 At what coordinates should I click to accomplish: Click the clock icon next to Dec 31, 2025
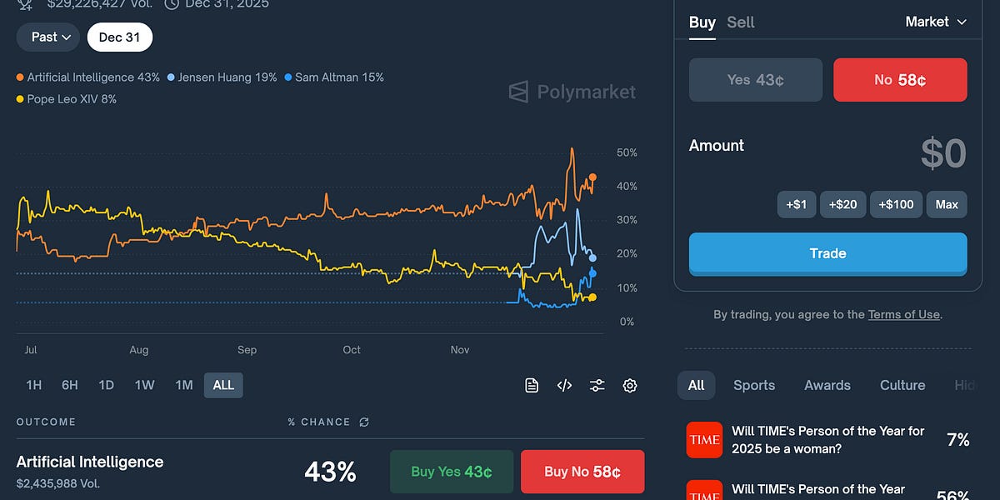(x=171, y=4)
